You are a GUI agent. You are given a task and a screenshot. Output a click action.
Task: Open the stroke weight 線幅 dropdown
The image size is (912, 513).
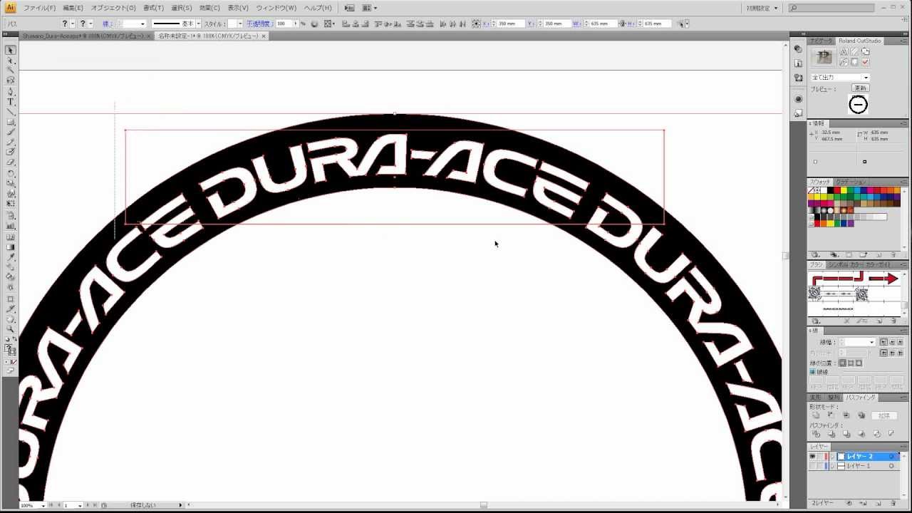tap(873, 343)
